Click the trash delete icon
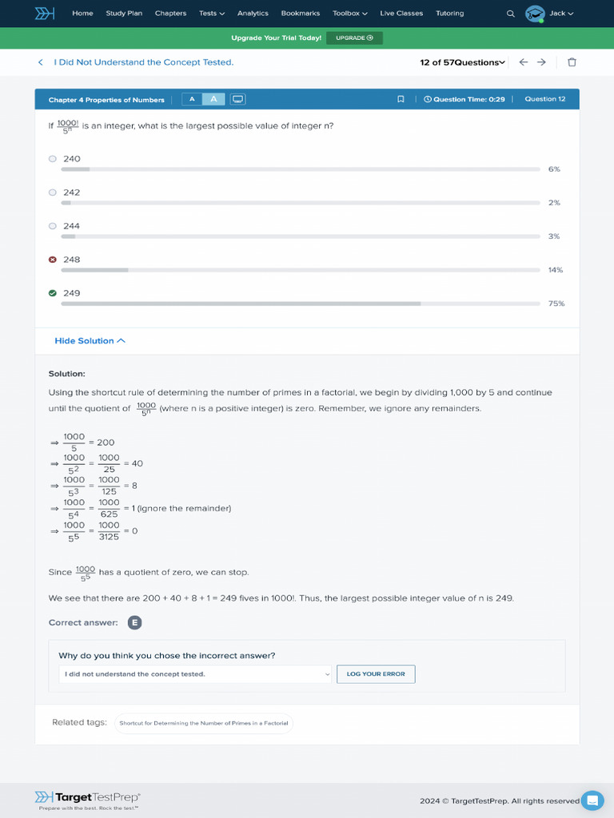 pos(572,62)
